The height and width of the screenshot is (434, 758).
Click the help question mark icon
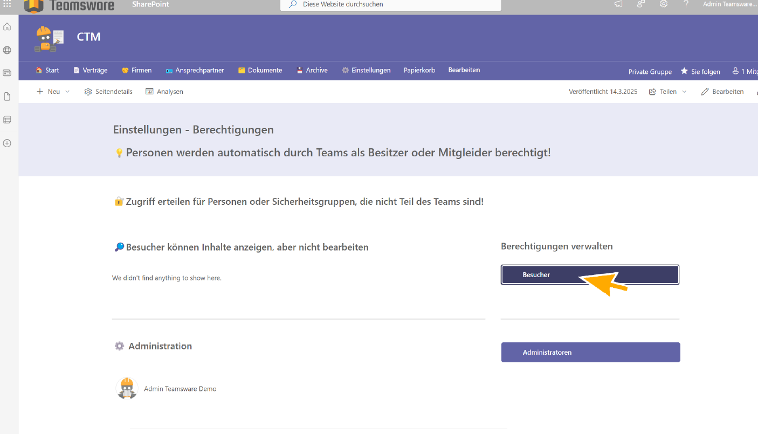[x=686, y=4]
